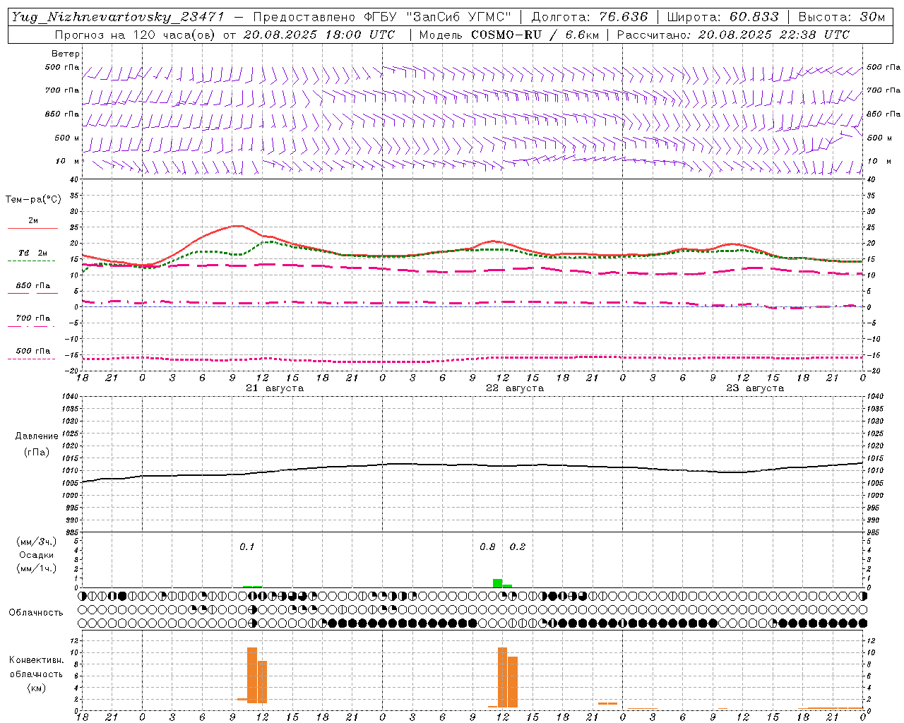
Task: Click the '500 гПа' entry in temperature legend
Action: pos(33,351)
